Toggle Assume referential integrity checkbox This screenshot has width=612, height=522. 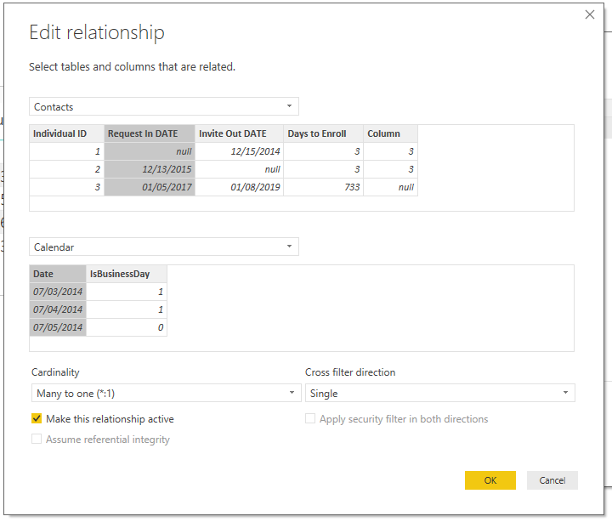coord(37,440)
